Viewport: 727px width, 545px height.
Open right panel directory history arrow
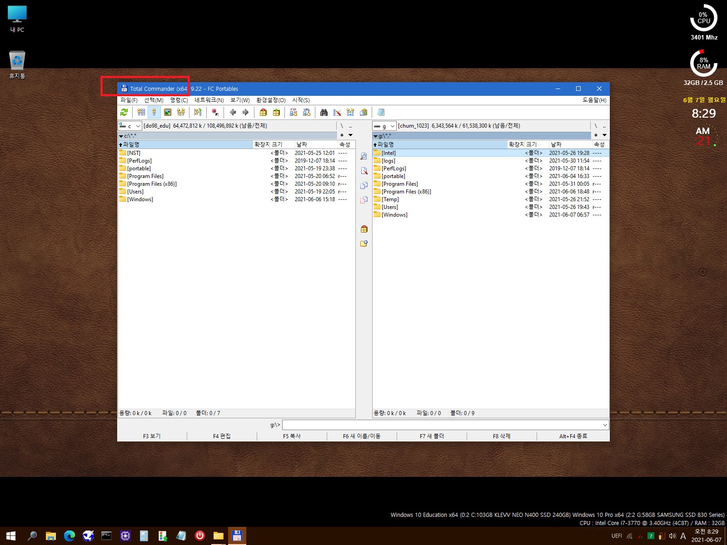click(604, 135)
